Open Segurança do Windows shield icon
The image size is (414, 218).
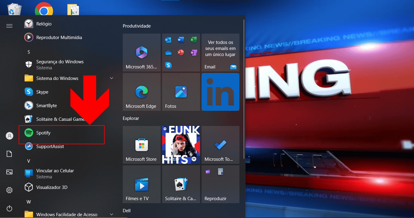29,64
